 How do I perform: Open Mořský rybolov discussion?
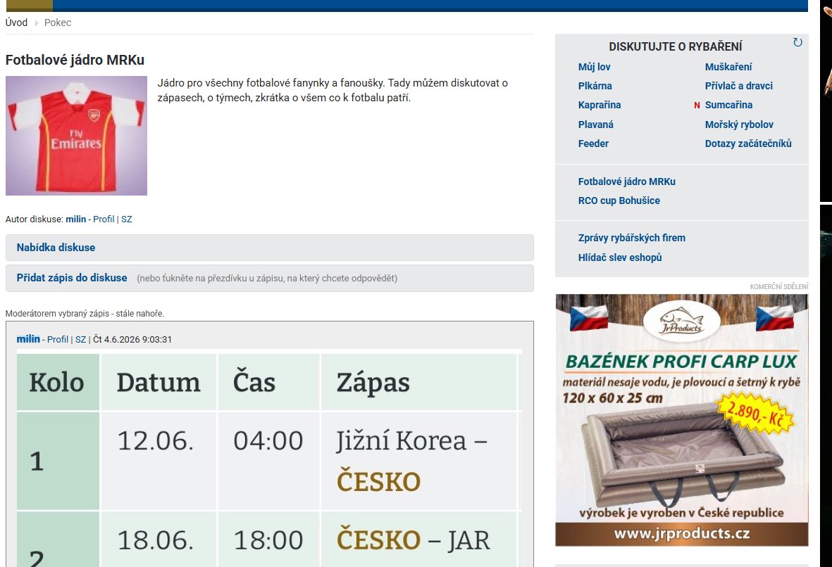coord(739,125)
